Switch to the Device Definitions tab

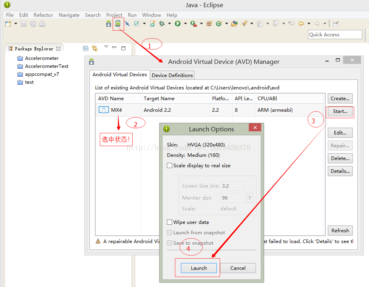(172, 75)
